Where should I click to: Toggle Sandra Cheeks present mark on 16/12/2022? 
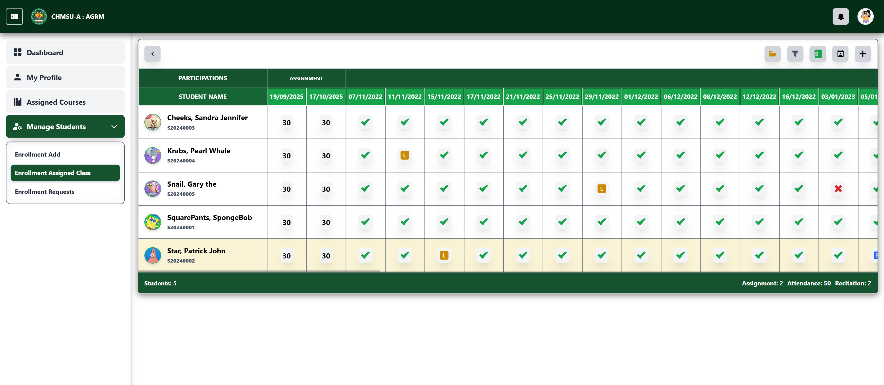tap(798, 122)
